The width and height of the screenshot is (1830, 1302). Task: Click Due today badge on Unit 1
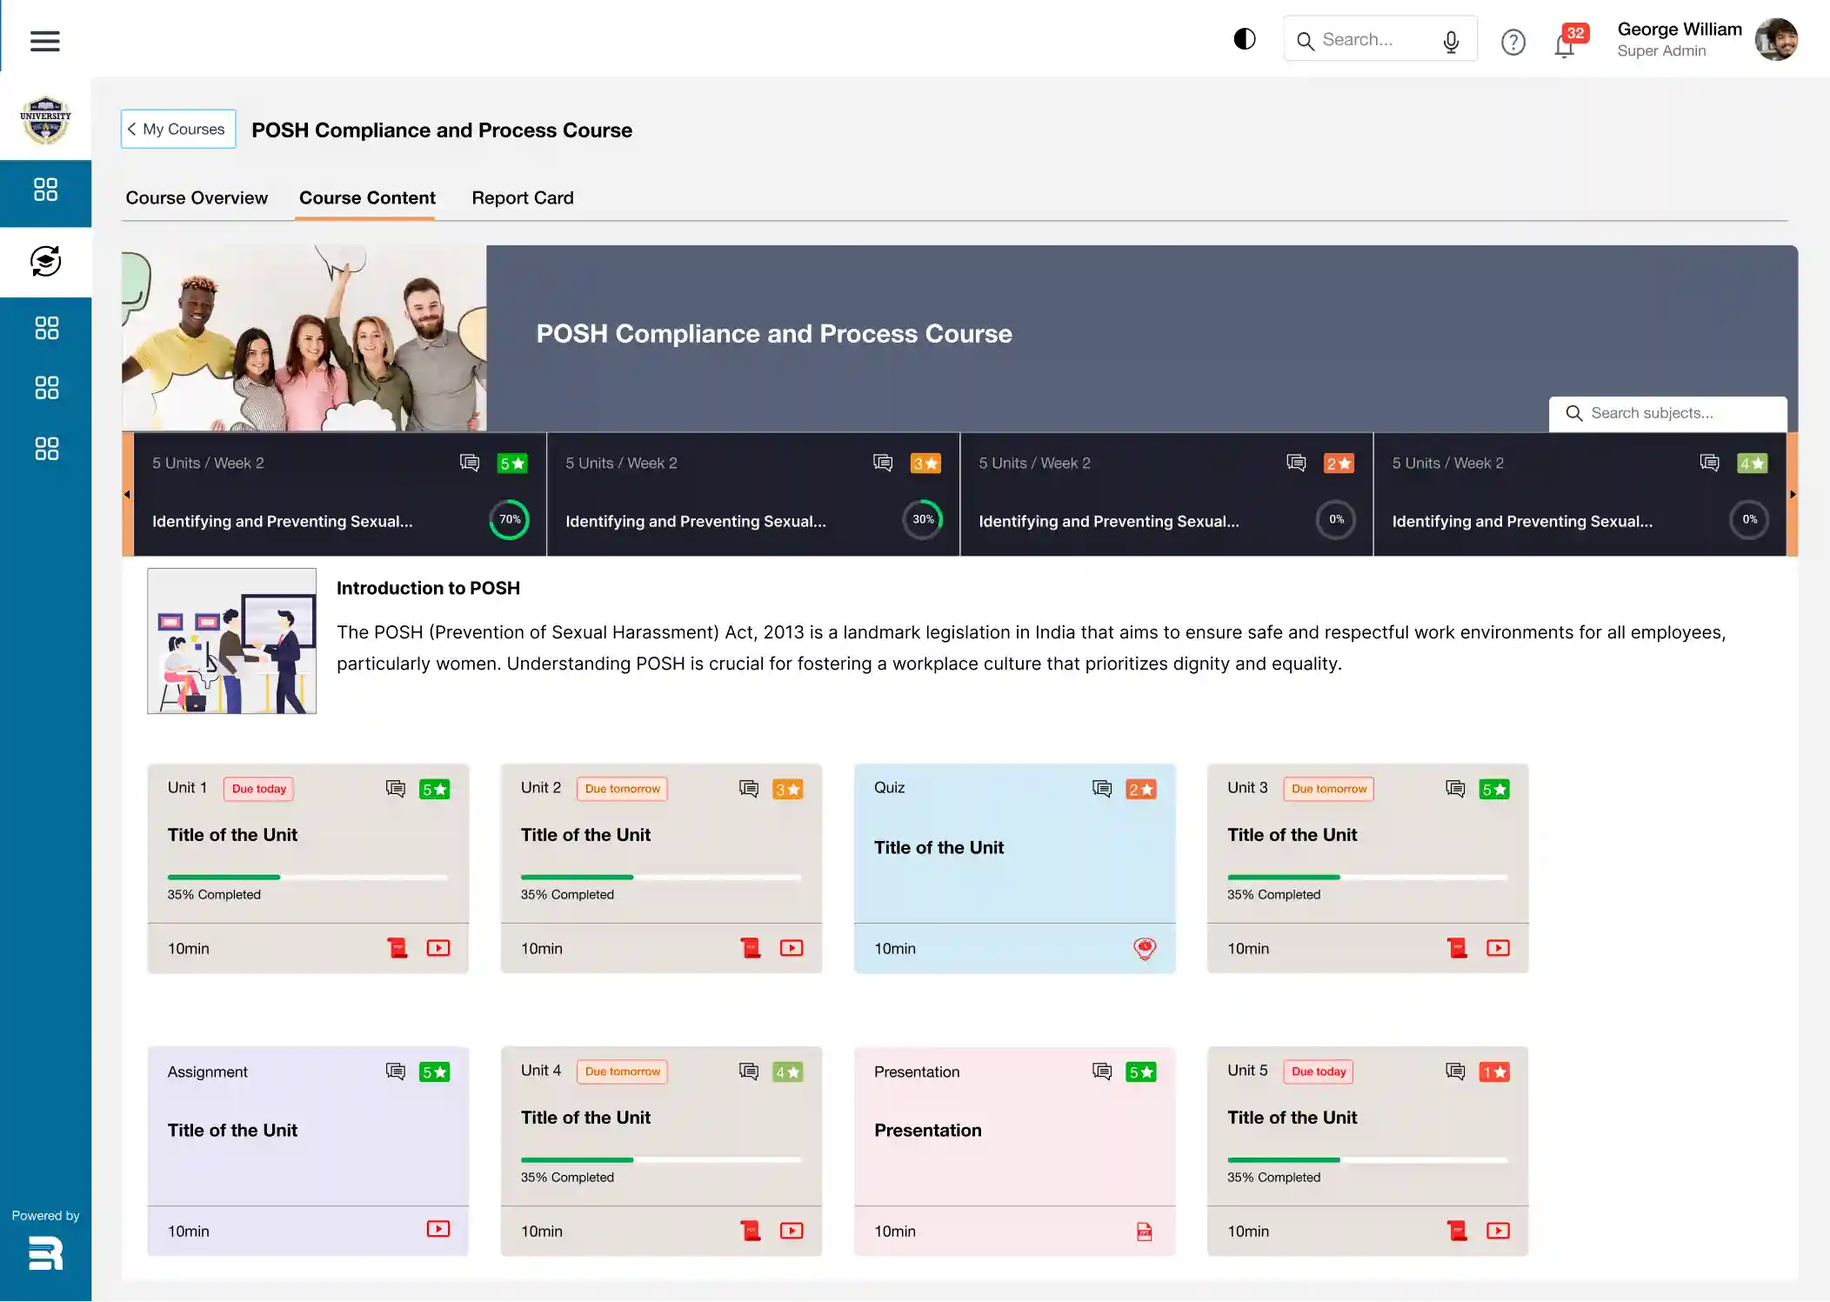pyautogui.click(x=259, y=789)
